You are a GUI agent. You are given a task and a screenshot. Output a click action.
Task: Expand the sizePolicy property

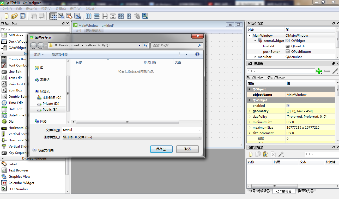pos(250,117)
